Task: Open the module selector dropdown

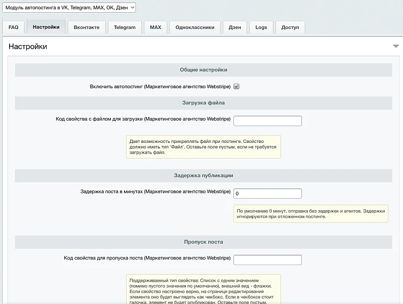Action: (69, 8)
